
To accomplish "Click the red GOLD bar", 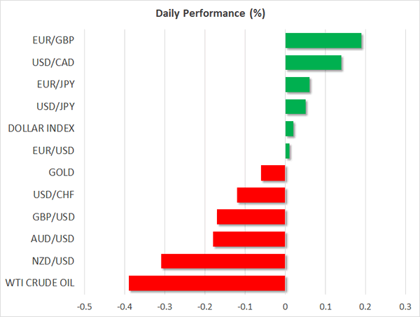I will pyautogui.click(x=273, y=173).
